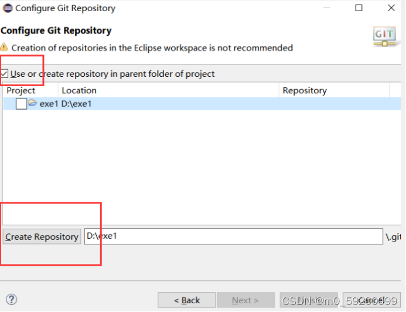Maximize the Configure Git Repository window
This screenshot has height=312, width=406.
[x=359, y=8]
